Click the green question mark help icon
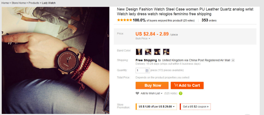 point(181,93)
